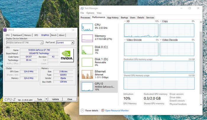This screenshot has height=120, width=207.
Task: Click the Memory clock 324.0 MHz value
Action: click(x=28, y=78)
